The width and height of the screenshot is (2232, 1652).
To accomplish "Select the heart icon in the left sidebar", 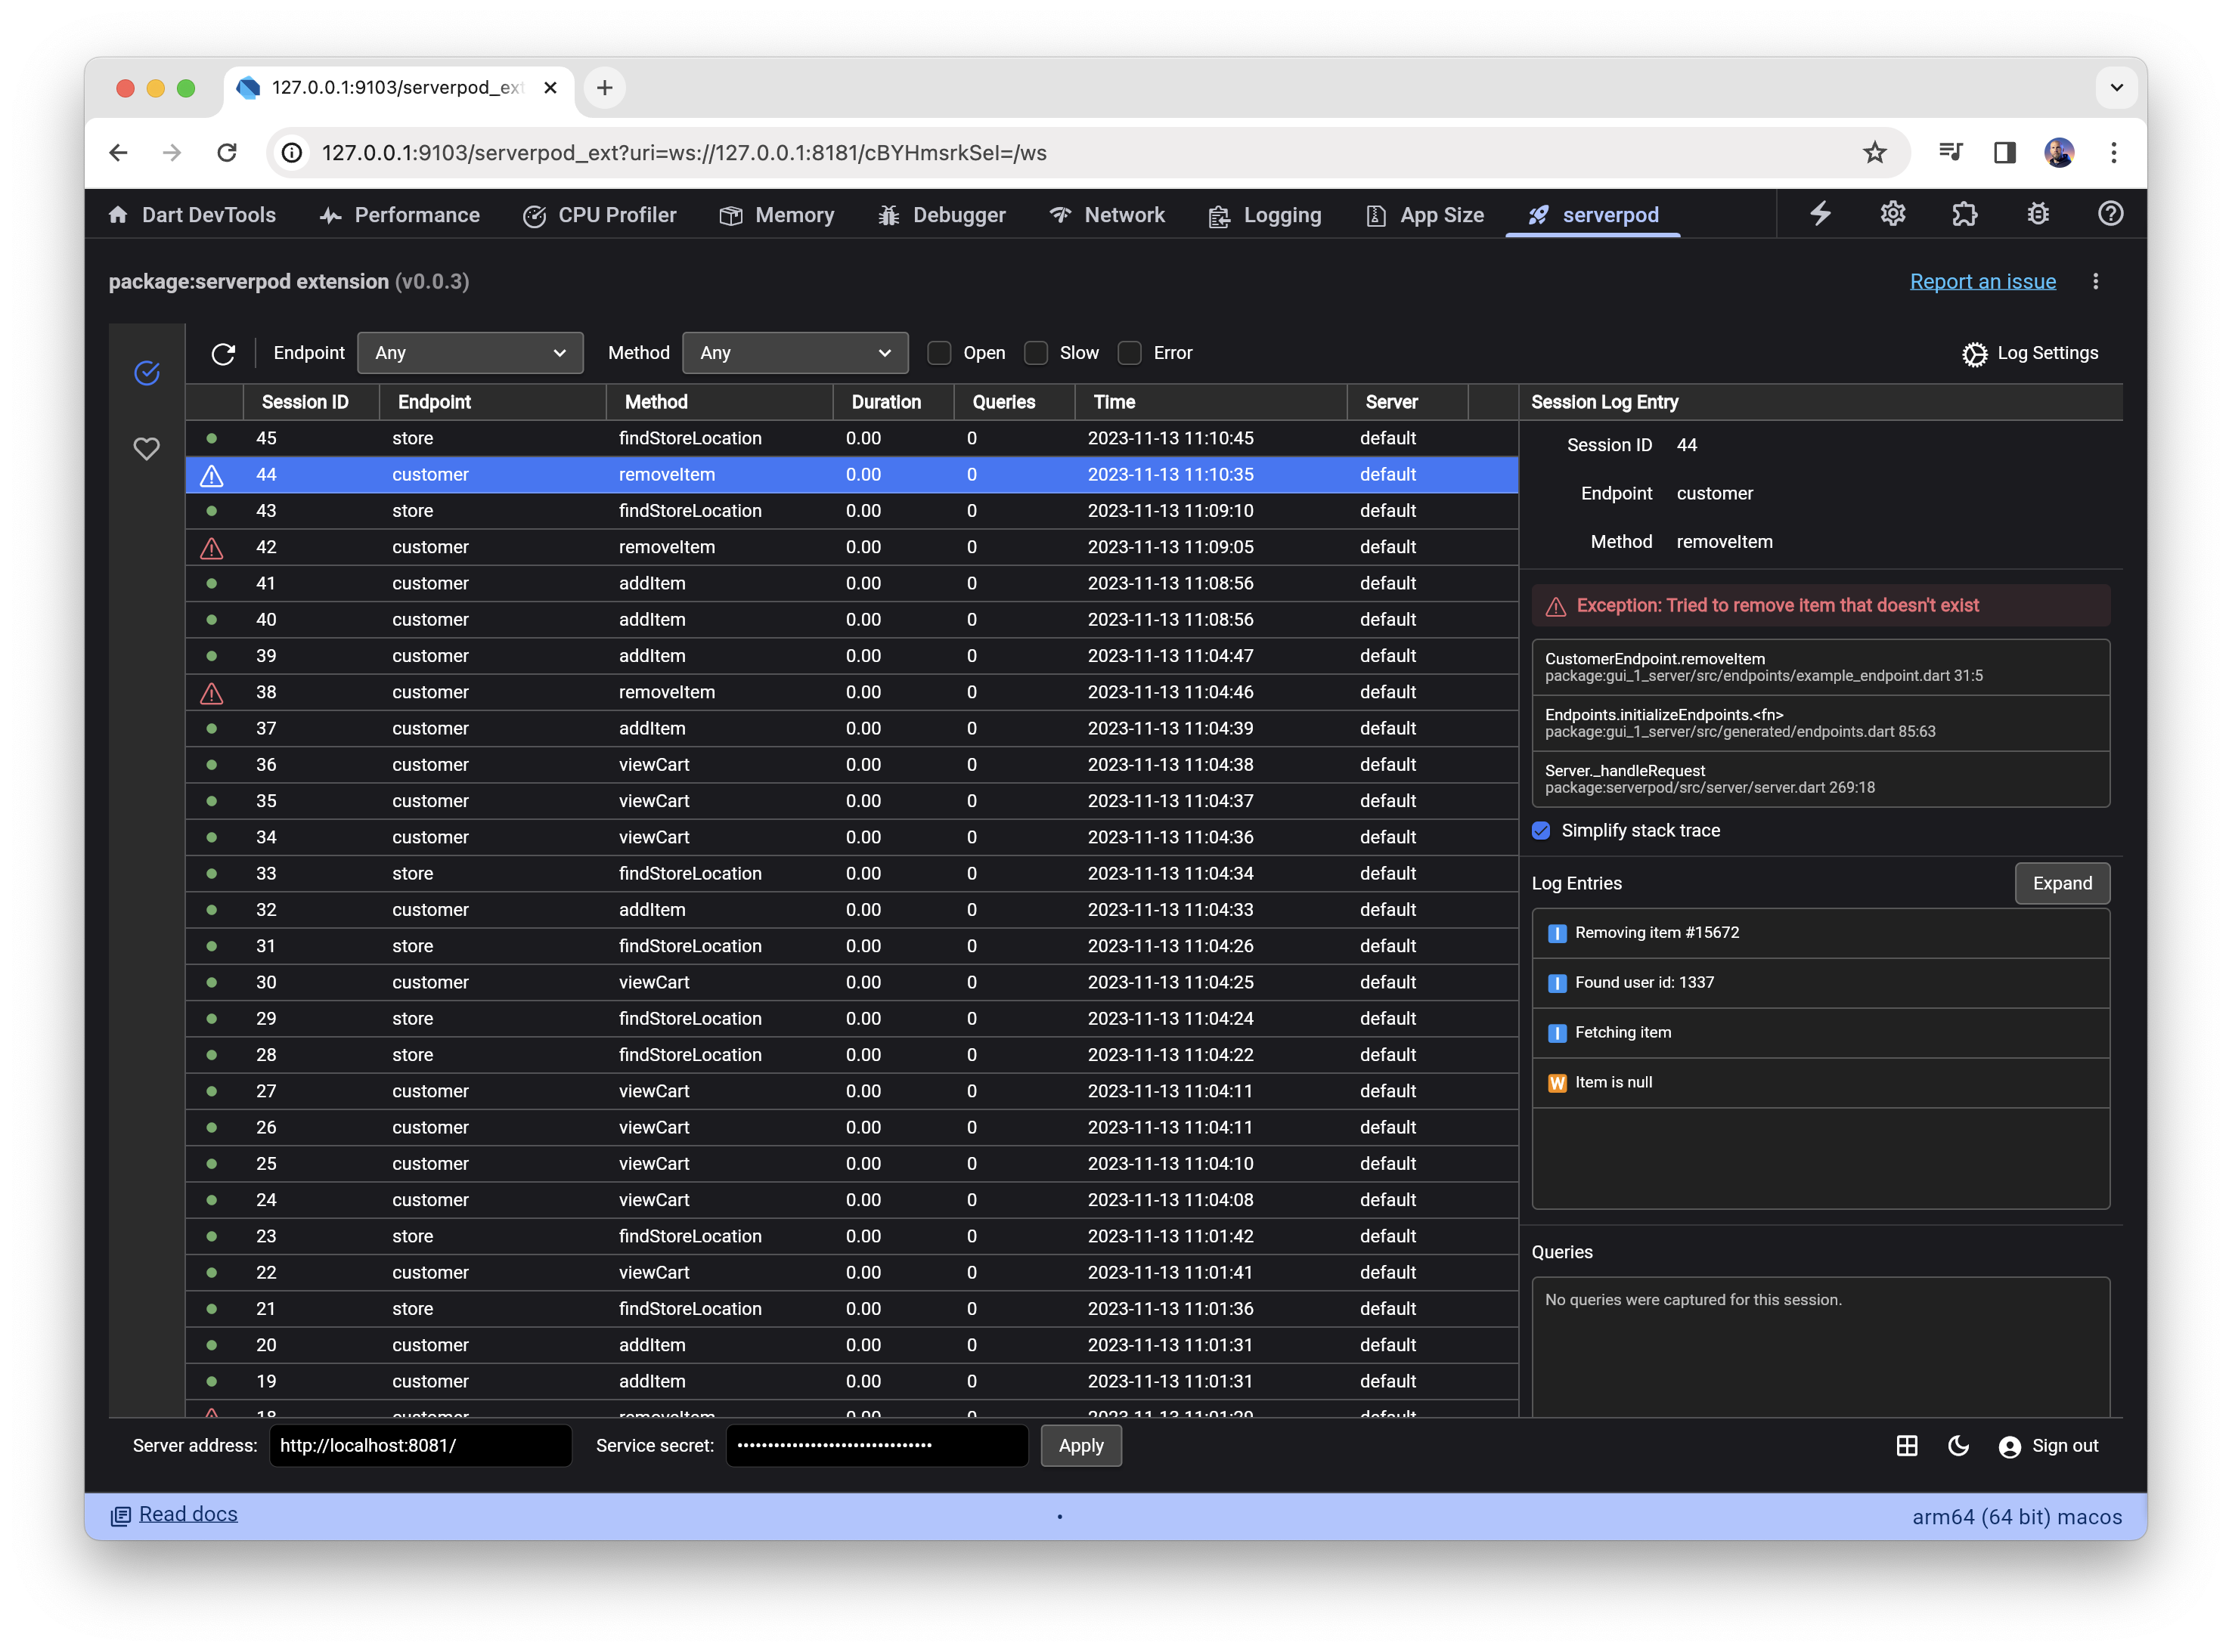I will (147, 449).
